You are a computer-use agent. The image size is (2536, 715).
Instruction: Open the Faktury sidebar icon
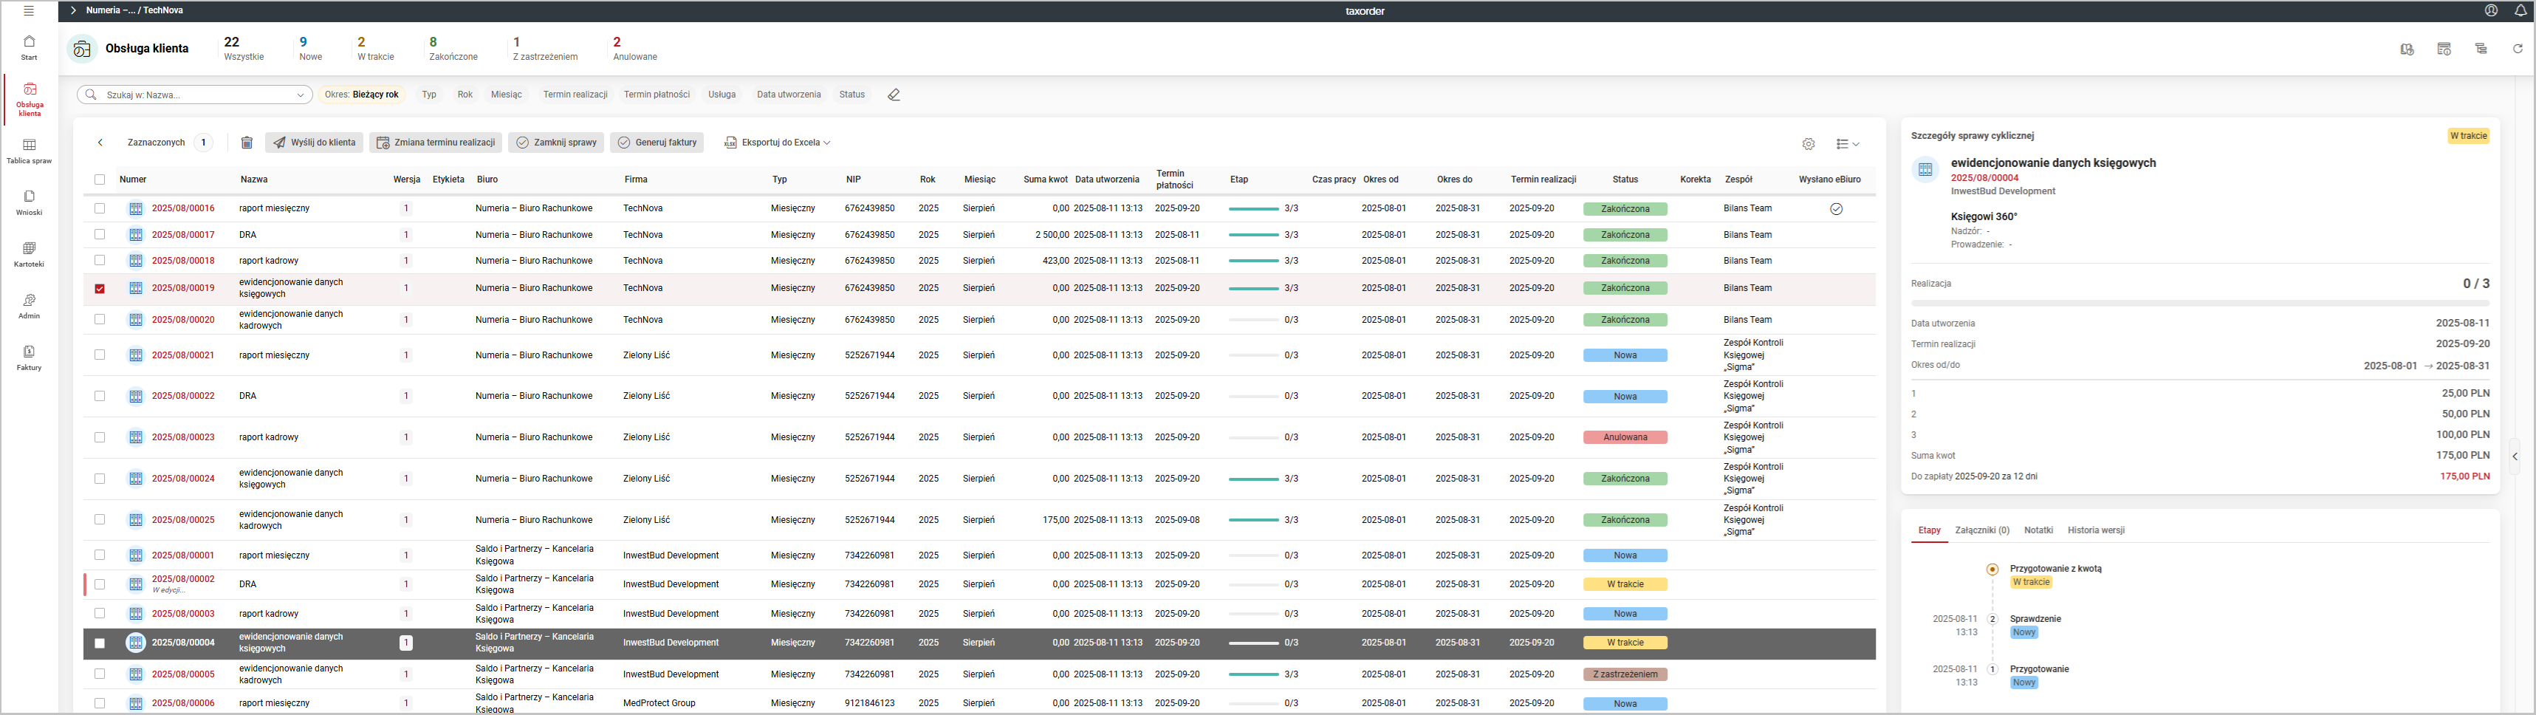coord(29,357)
